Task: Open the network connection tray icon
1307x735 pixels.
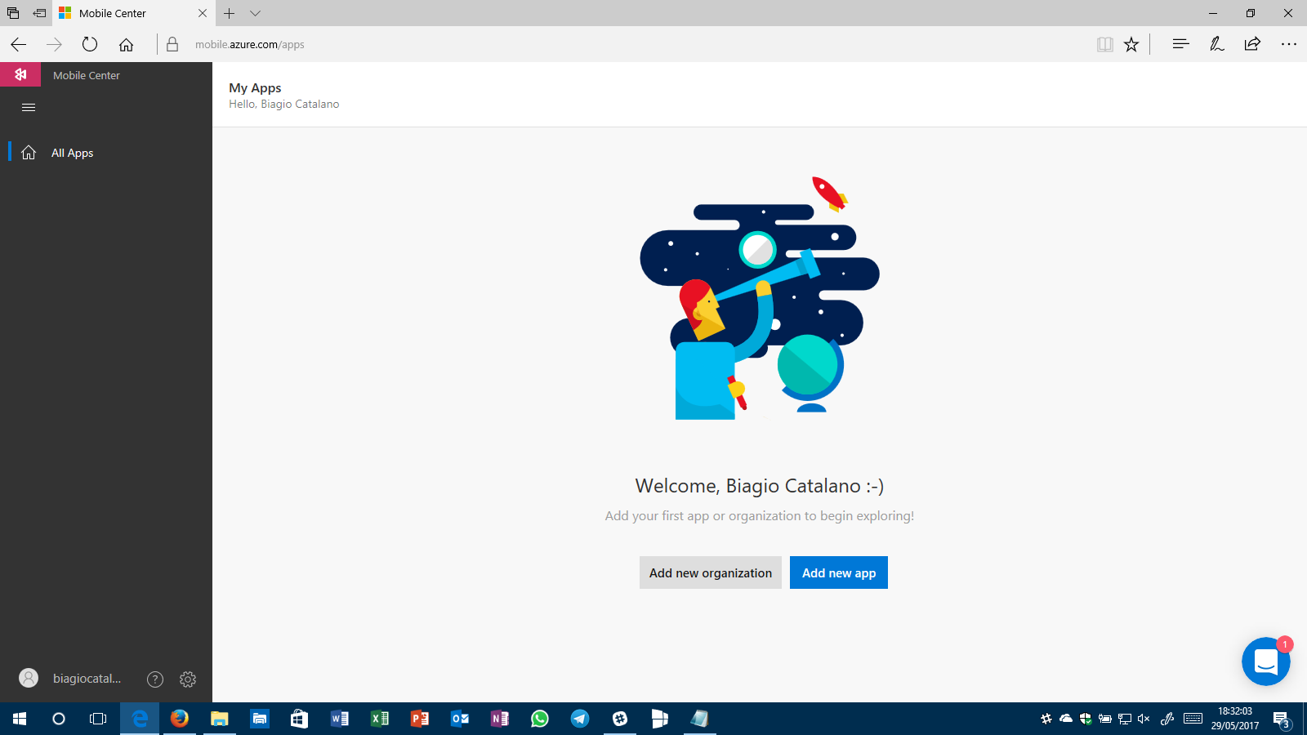Action: (1125, 719)
